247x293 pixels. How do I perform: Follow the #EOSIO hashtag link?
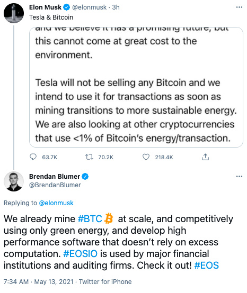pyautogui.click(x=81, y=254)
